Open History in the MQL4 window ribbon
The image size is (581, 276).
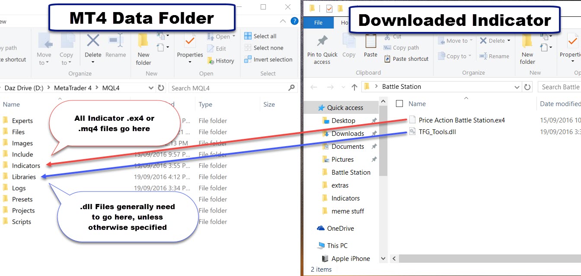[220, 61]
